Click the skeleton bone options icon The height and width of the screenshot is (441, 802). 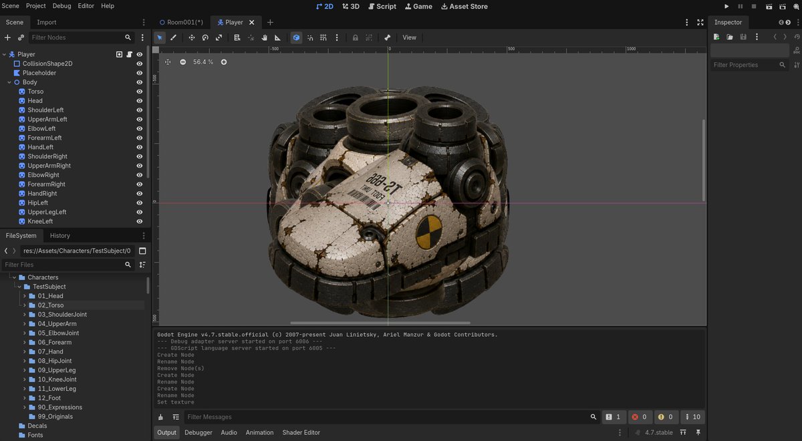tap(387, 37)
